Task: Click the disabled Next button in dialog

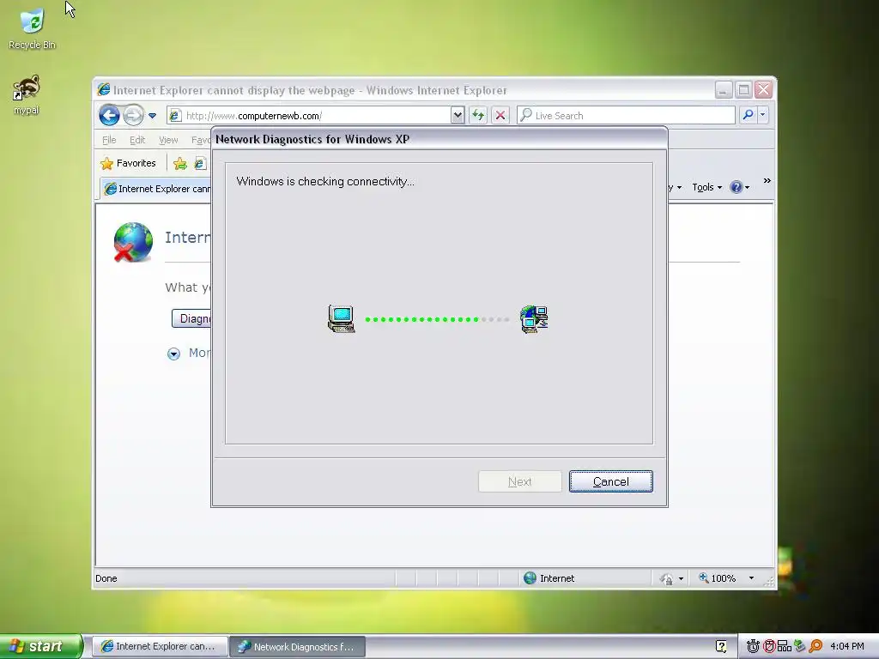Action: (519, 481)
